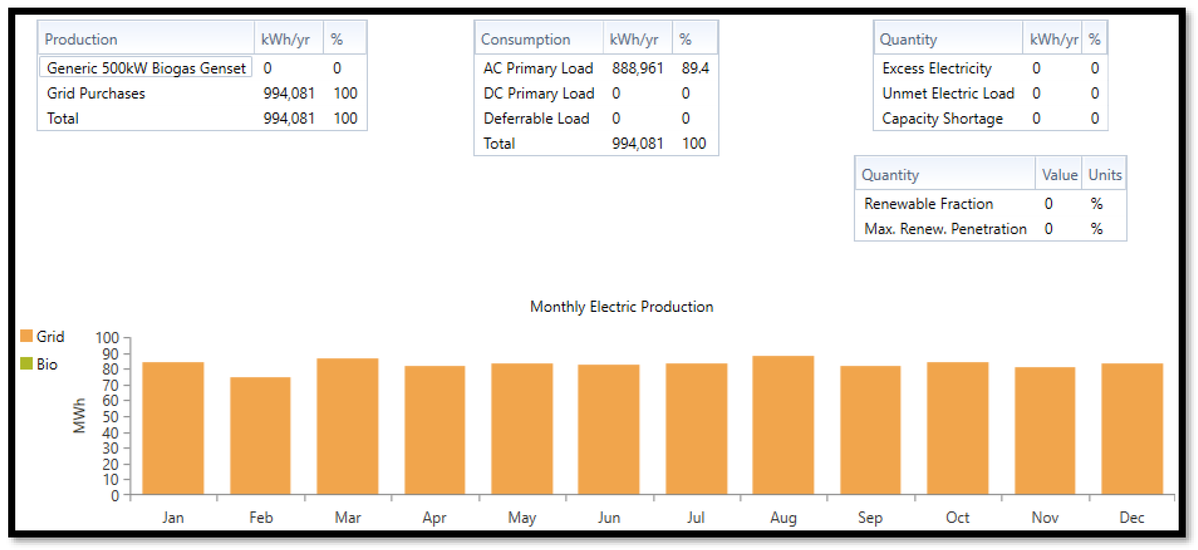The width and height of the screenshot is (1198, 550).
Task: Click the green Bio legend swatch
Action: click(26, 364)
